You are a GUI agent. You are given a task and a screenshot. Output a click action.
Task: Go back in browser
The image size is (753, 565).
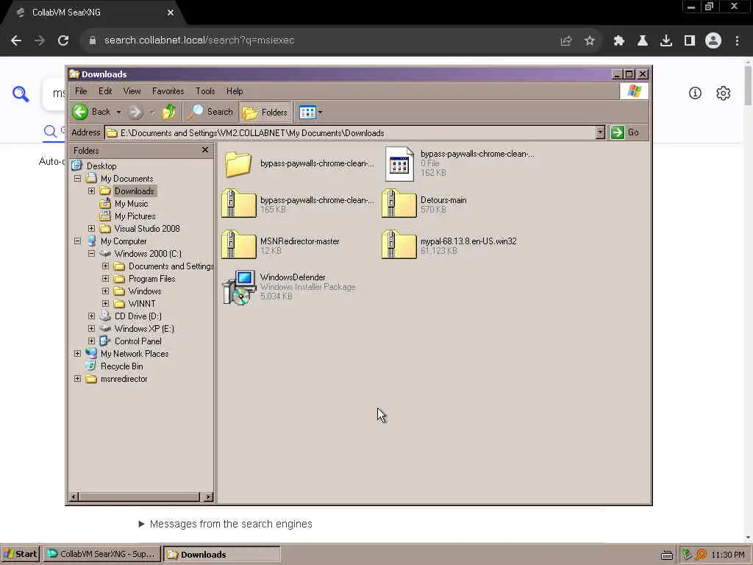coord(16,40)
